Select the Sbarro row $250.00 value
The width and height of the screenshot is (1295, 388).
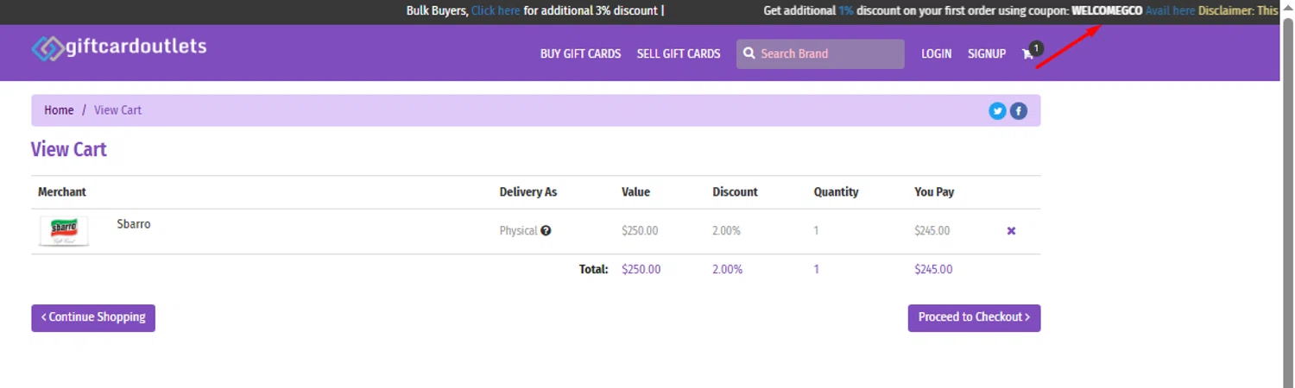640,231
